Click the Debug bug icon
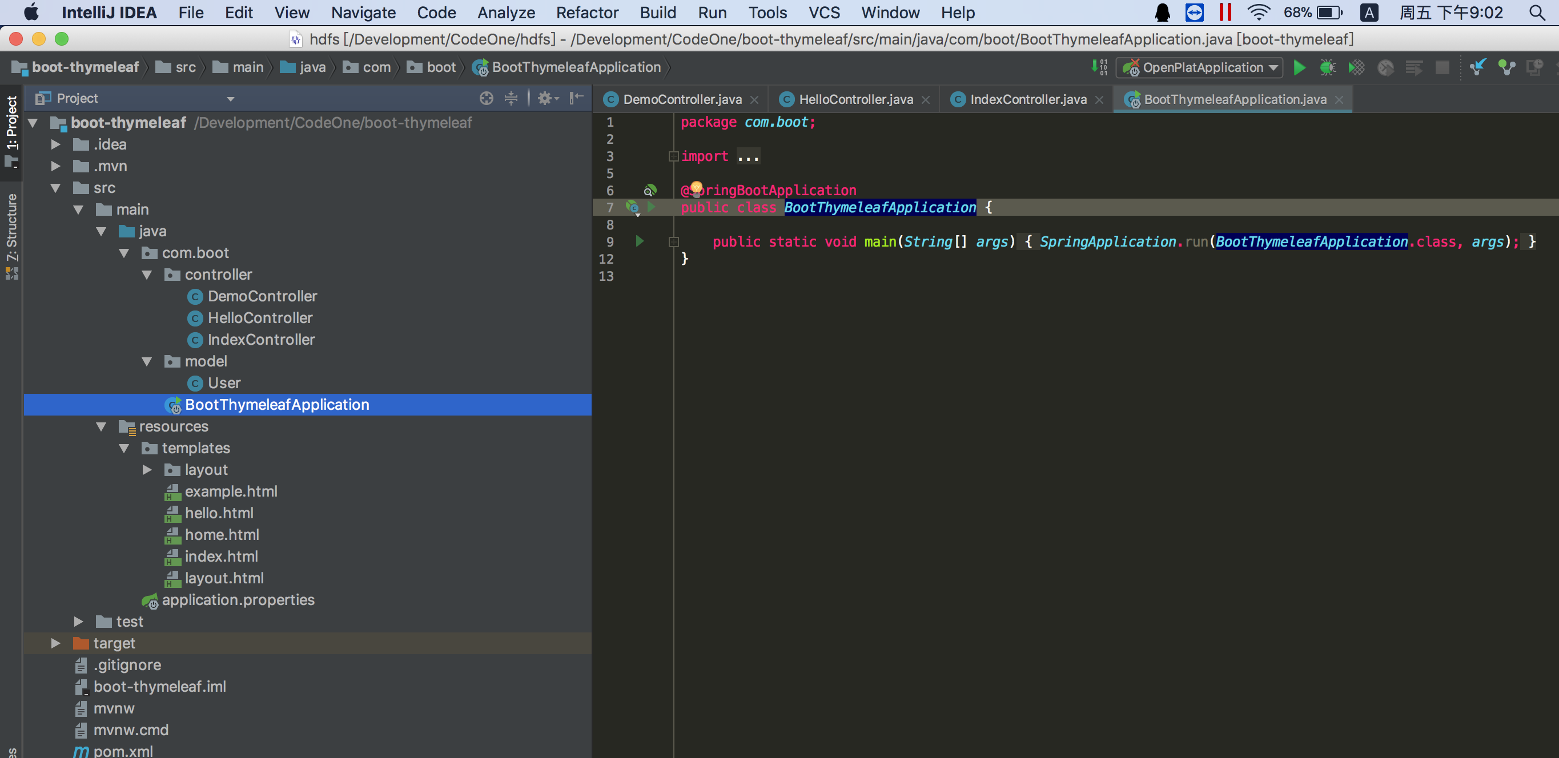 [x=1327, y=67]
